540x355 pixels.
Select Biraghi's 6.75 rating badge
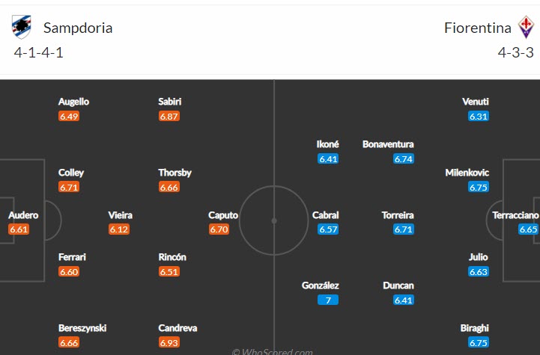coord(479,342)
